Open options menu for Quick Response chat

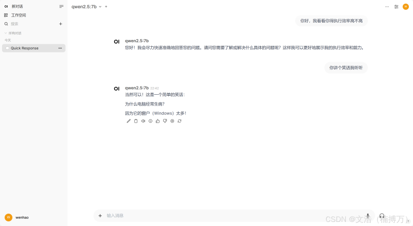point(60,48)
